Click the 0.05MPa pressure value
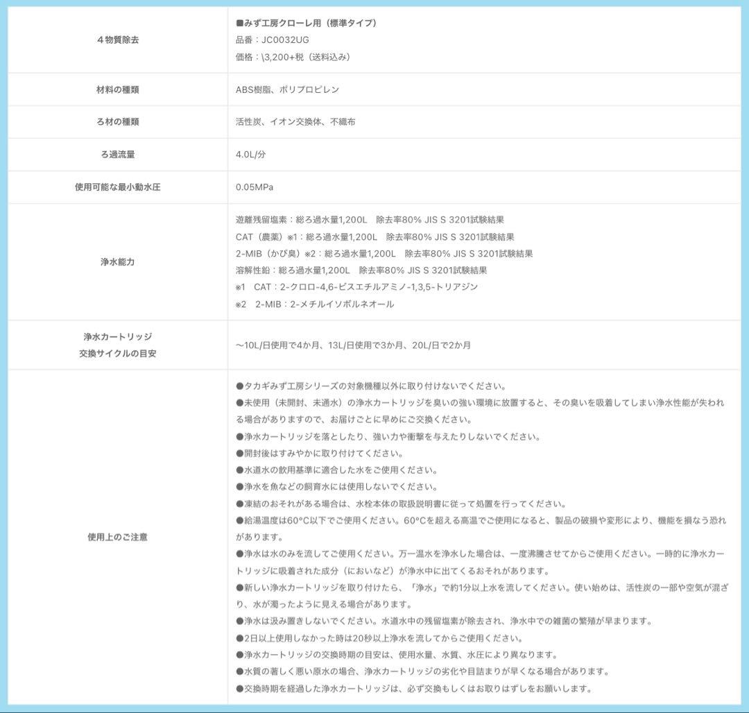Image resolution: width=749 pixels, height=713 pixels. tap(255, 187)
